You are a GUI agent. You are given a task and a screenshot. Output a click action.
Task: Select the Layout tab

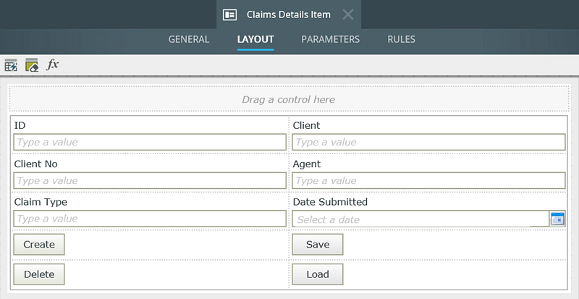pos(255,39)
